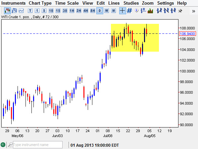Image resolution: width=198 pixels, height=149 pixels.
Task: Click the magnifier search icon
Action: 10,145
